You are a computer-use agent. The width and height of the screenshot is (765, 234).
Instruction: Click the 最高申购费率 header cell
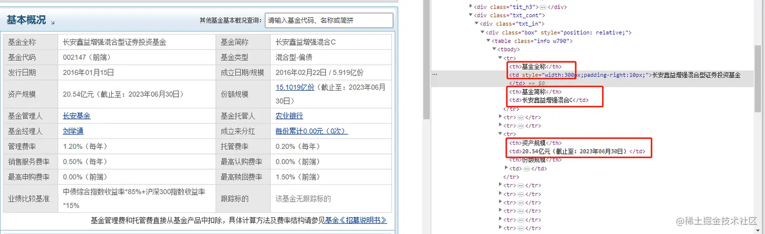[x=31, y=177]
